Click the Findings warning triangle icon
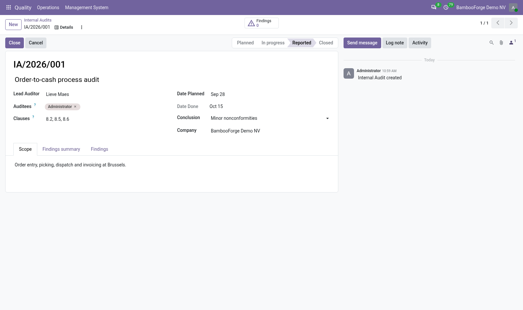This screenshot has height=310, width=523. click(251, 23)
